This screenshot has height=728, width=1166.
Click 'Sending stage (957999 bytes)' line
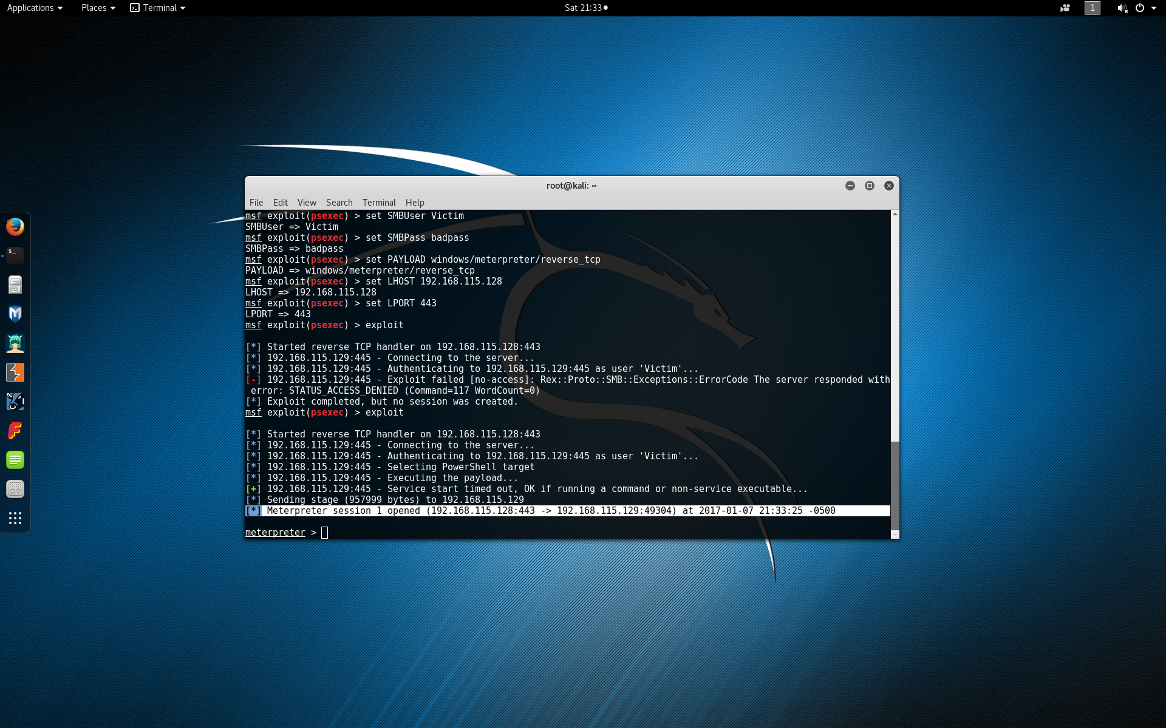tap(385, 500)
